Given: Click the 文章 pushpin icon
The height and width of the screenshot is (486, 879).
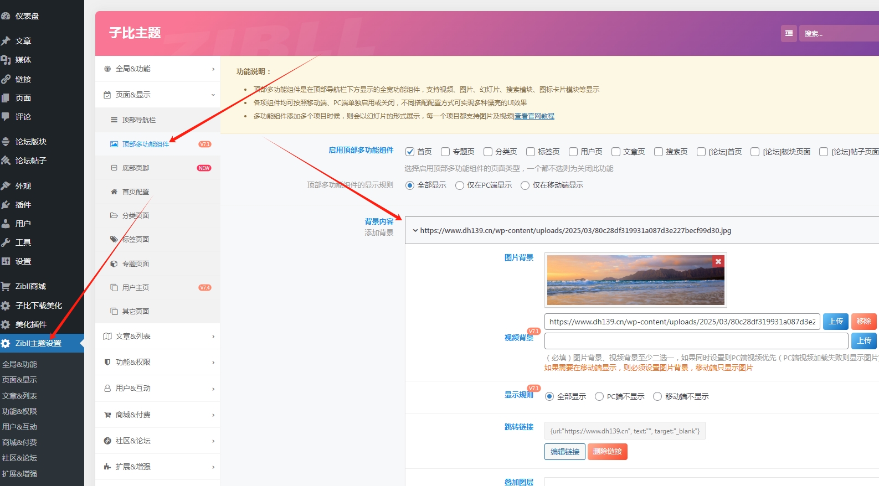Looking at the screenshot, I should click(6, 41).
